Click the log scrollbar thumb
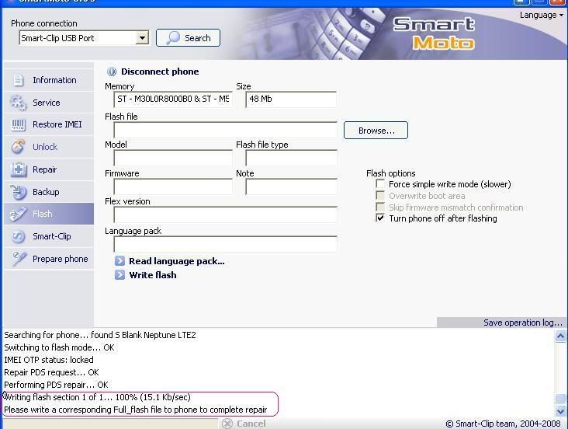Viewport: 568px width, 429px height. click(560, 399)
